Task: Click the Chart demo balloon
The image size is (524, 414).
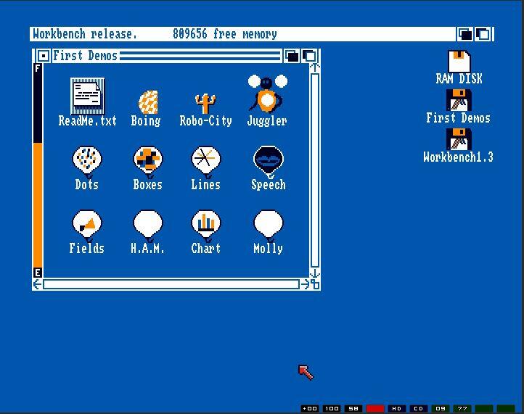Action: 206,225
